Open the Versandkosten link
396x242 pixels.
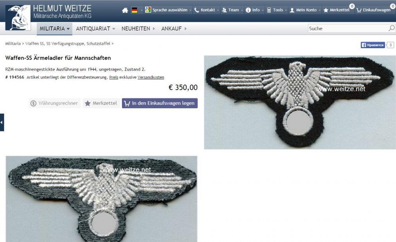(x=151, y=77)
